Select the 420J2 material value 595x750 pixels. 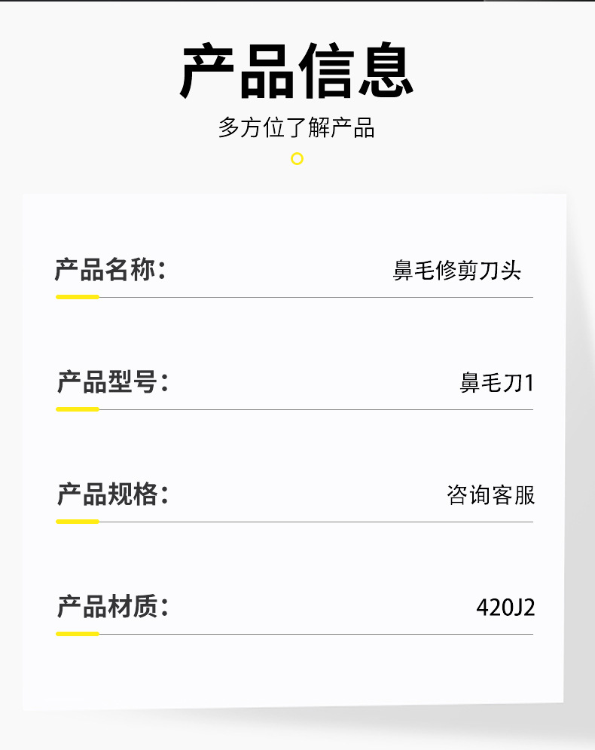pyautogui.click(x=505, y=608)
